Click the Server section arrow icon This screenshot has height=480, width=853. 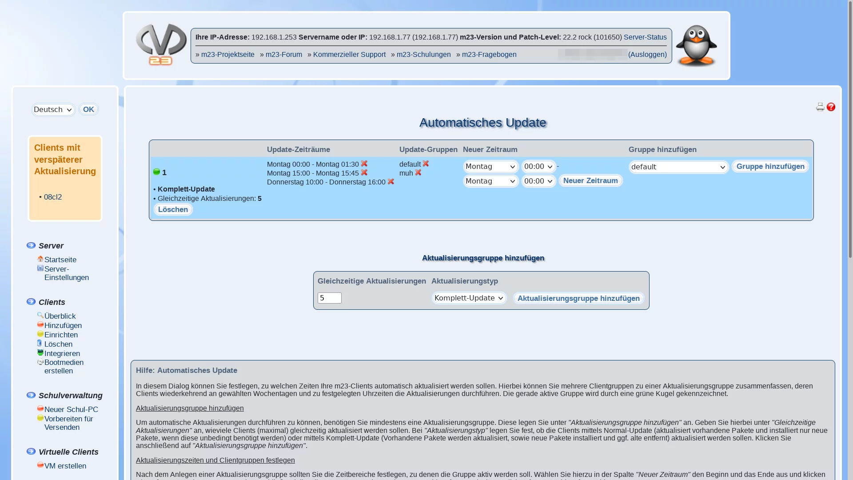[31, 245]
